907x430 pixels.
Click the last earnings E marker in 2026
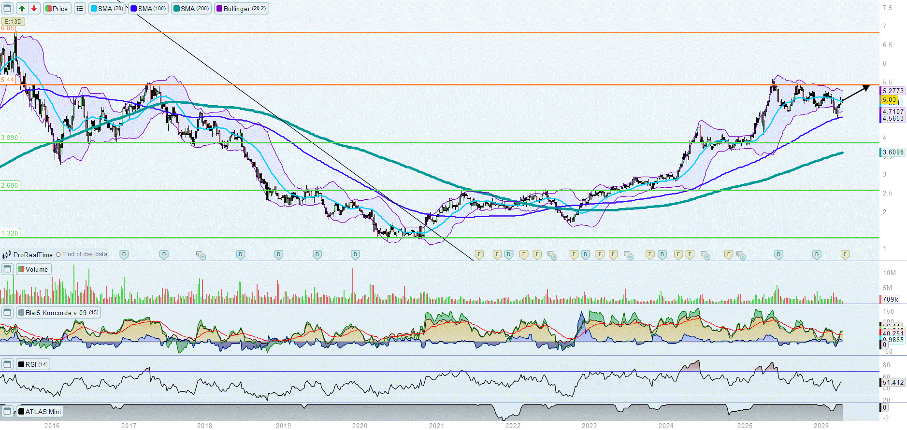pyautogui.click(x=845, y=254)
